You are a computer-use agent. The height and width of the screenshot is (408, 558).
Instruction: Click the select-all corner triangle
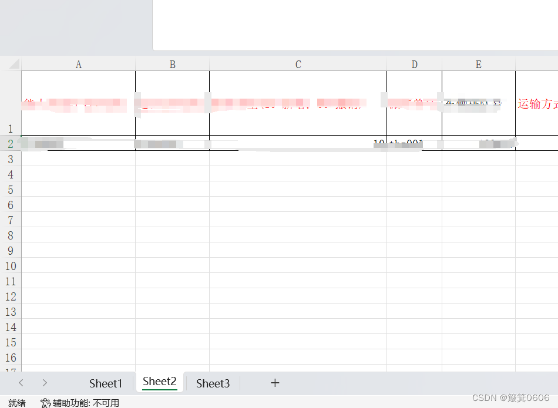[x=14, y=64]
